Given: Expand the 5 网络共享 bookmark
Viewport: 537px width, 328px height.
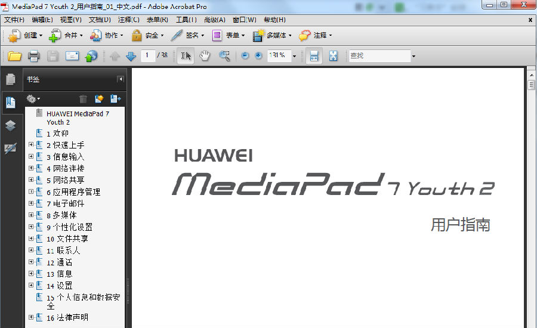Looking at the screenshot, I should [31, 180].
